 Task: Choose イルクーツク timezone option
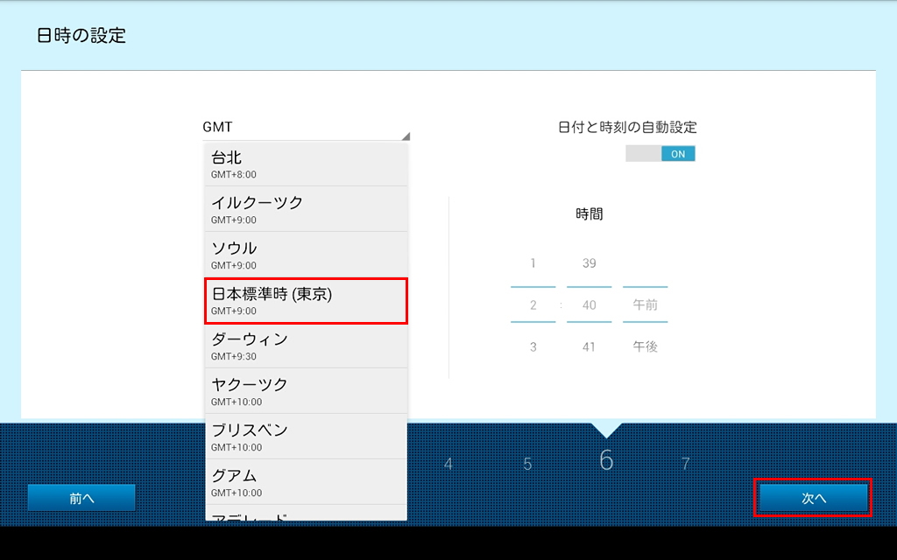coord(306,209)
